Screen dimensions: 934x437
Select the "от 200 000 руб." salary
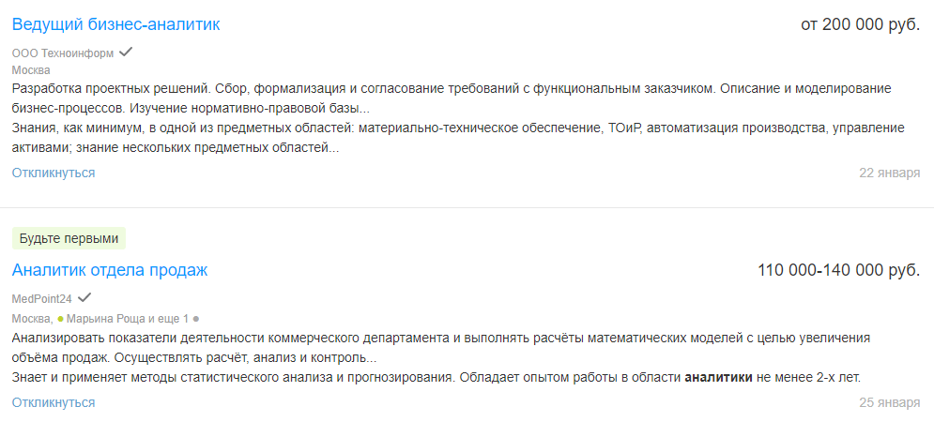tap(860, 24)
